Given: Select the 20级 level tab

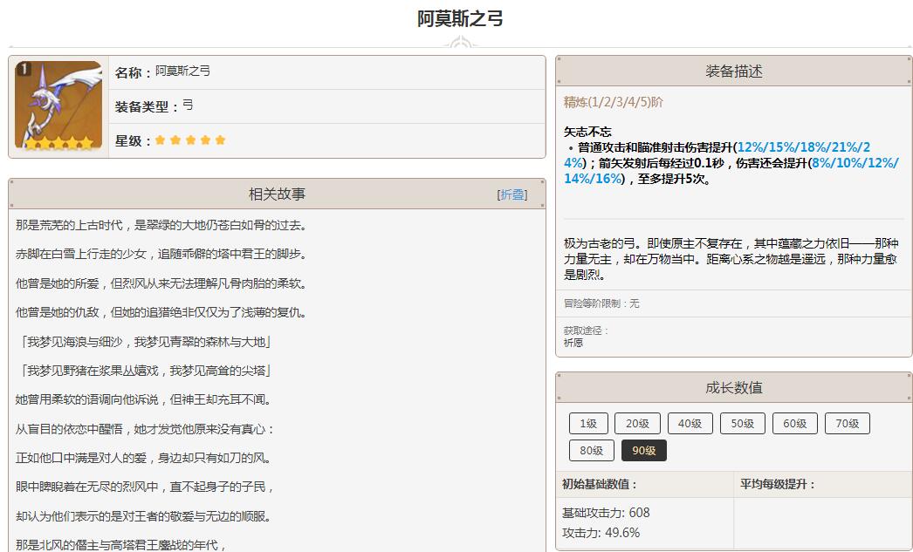Looking at the screenshot, I should point(637,424).
